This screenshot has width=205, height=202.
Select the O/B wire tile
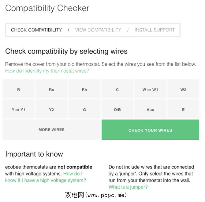click(117, 110)
